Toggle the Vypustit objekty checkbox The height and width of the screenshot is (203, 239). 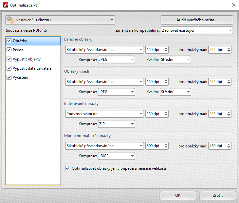(9, 59)
